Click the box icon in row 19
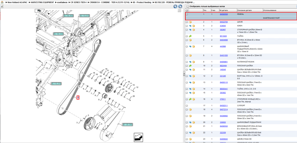Screen dimensions: 297x143 190,116
